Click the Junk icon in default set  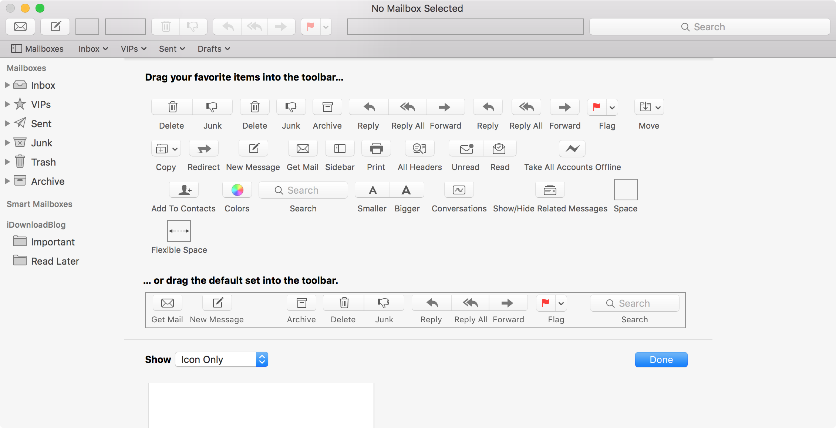tap(384, 303)
